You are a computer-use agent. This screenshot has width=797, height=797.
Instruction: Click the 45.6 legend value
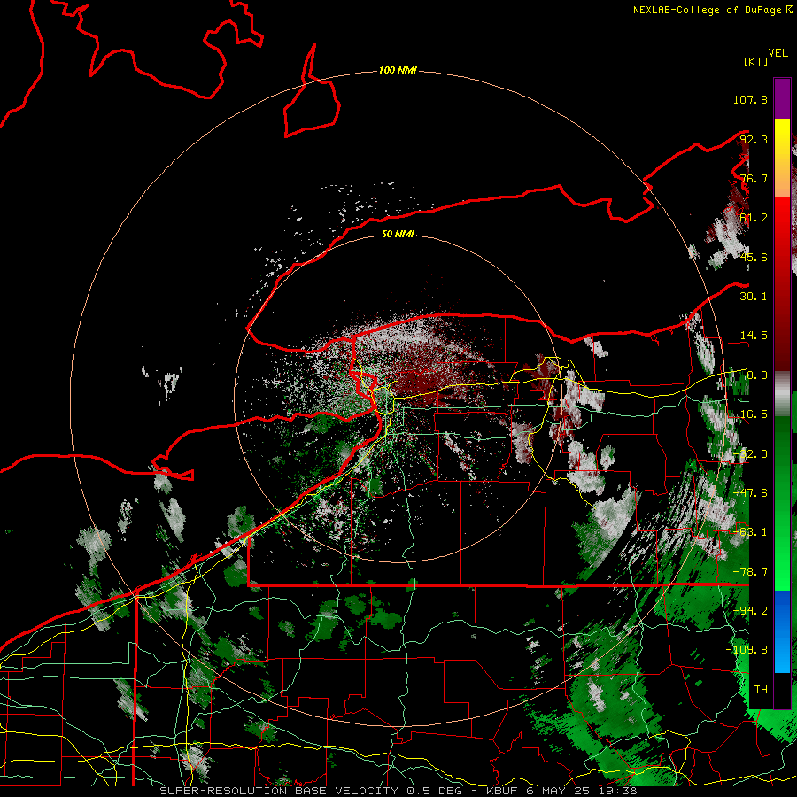754,257
